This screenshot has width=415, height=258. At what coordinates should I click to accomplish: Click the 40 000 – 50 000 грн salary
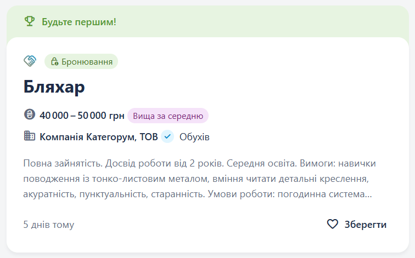82,116
